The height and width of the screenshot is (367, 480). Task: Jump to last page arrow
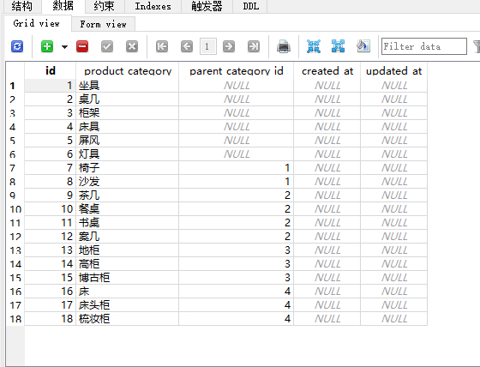pos(254,46)
